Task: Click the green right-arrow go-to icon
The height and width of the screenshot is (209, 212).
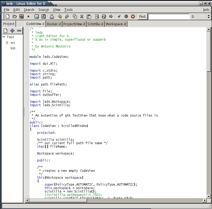Action: 111,16
